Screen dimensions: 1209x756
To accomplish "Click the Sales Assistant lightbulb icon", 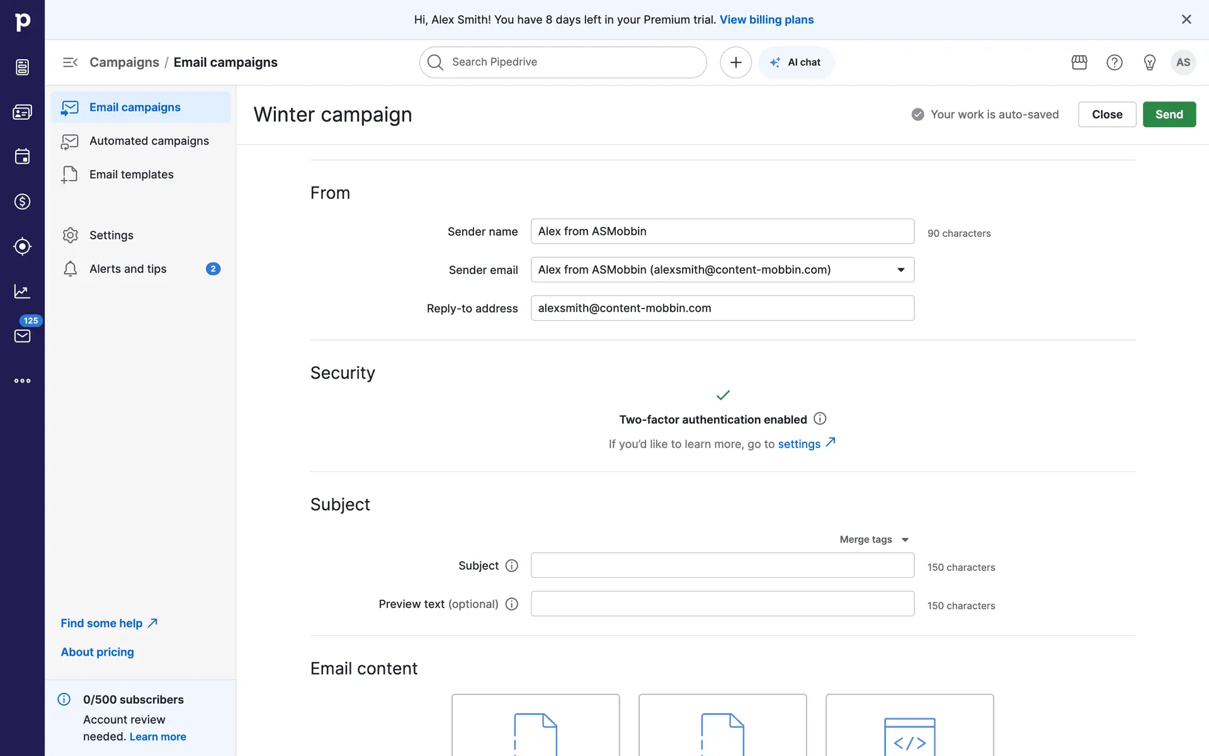I will point(1149,62).
